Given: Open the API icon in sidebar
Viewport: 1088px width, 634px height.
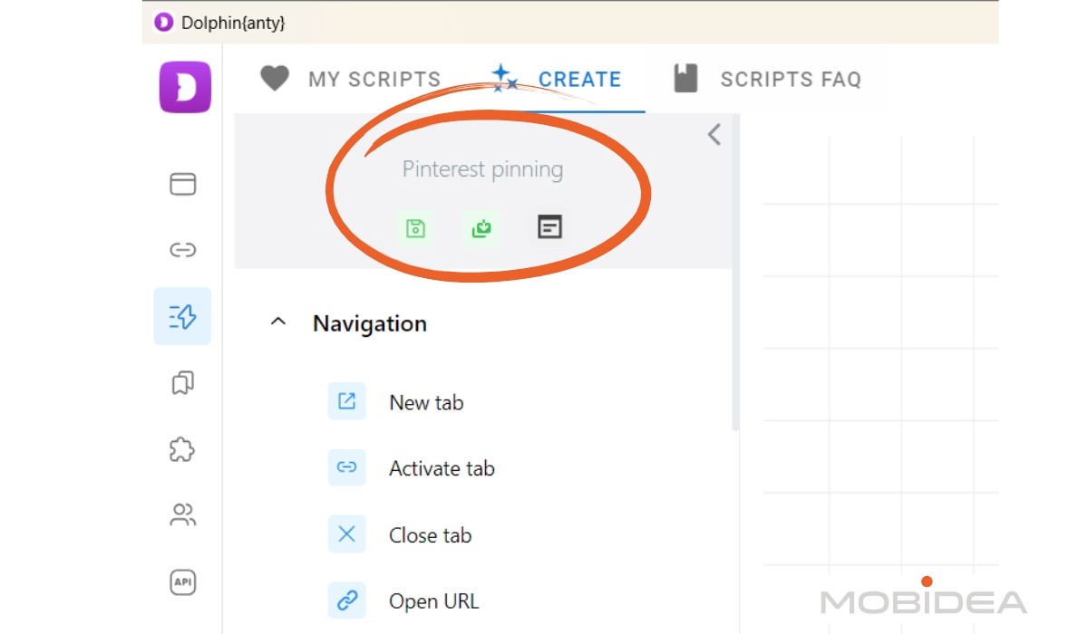Looking at the screenshot, I should (183, 582).
